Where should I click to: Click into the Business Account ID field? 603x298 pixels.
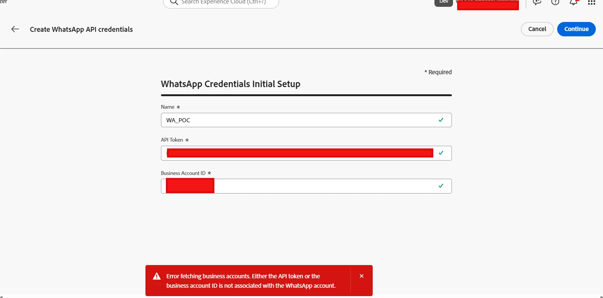click(306, 186)
